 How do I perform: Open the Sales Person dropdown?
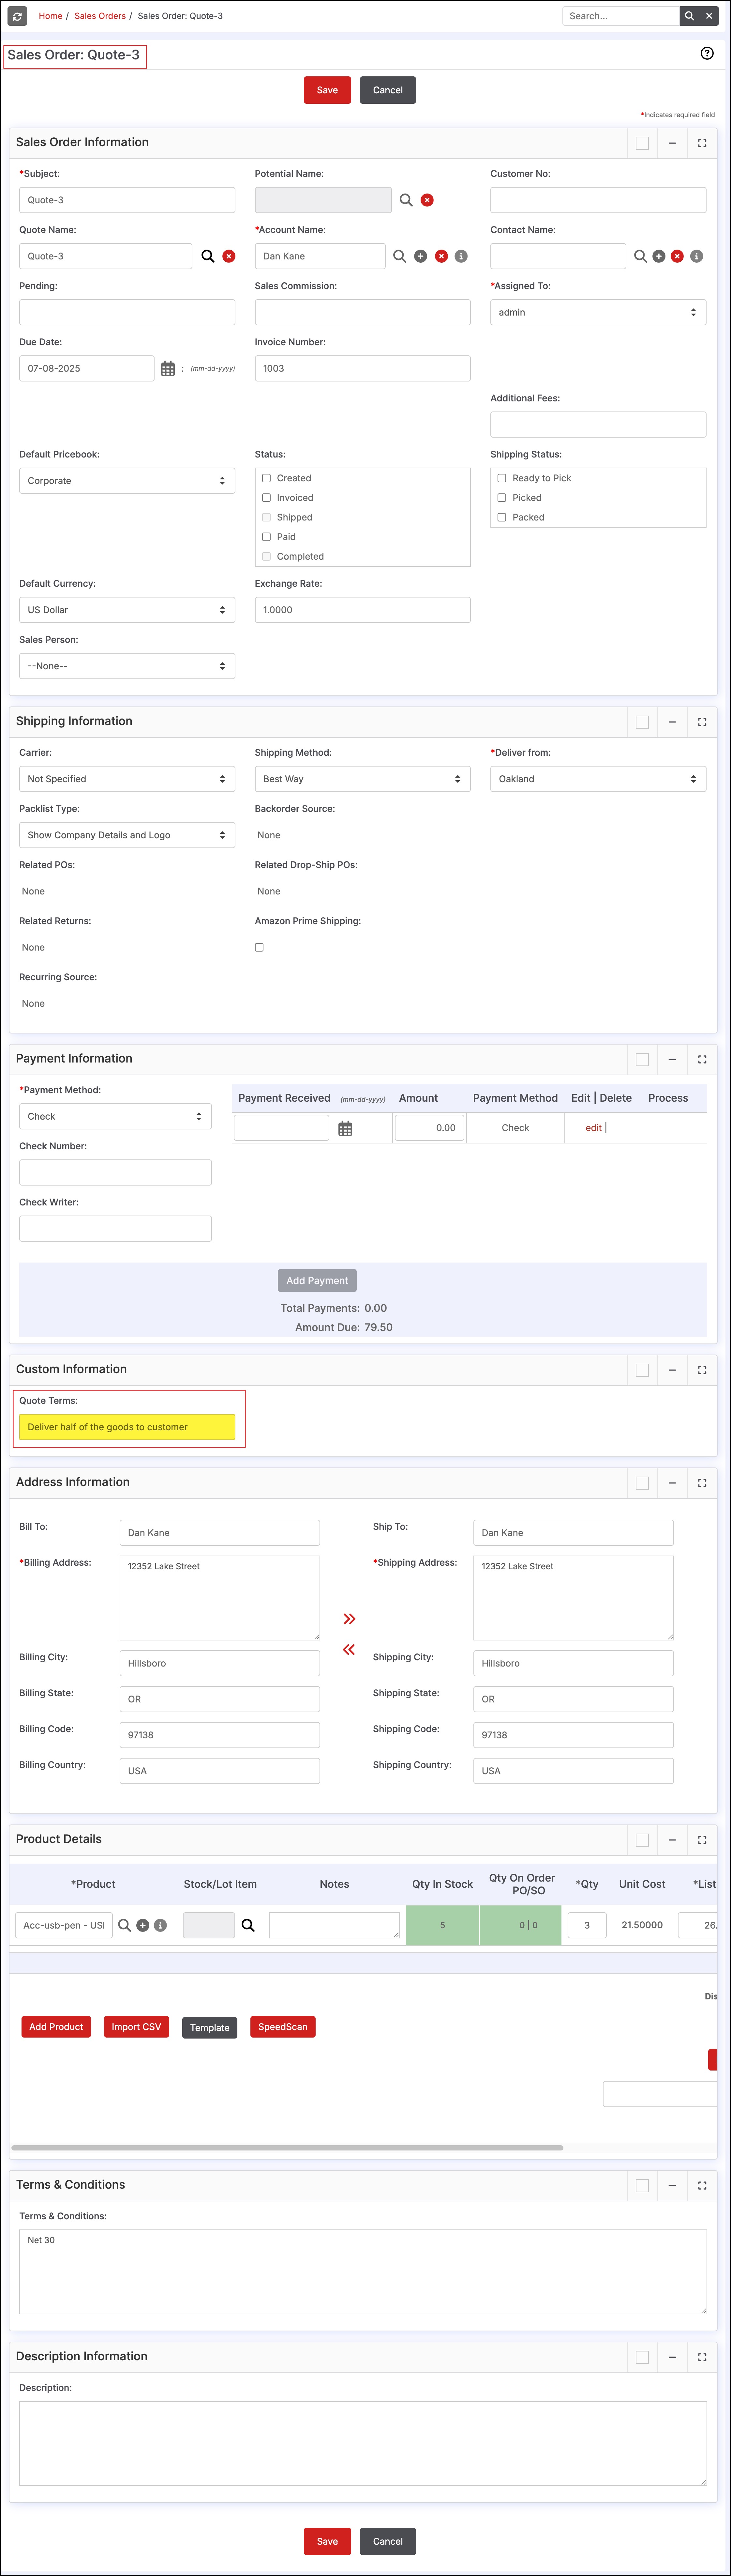(127, 666)
